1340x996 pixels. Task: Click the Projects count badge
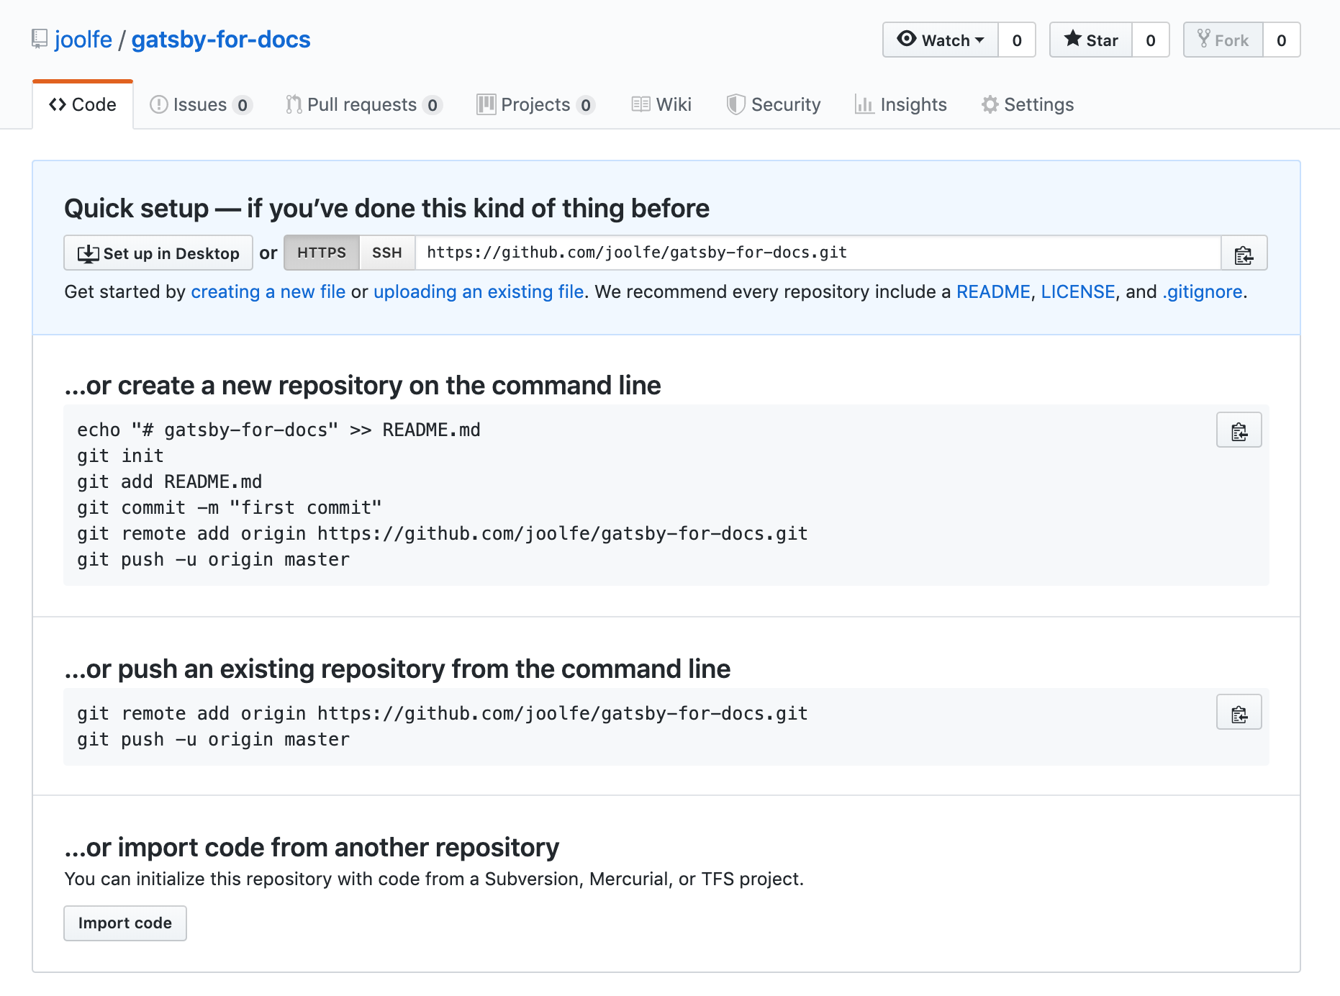(x=586, y=106)
